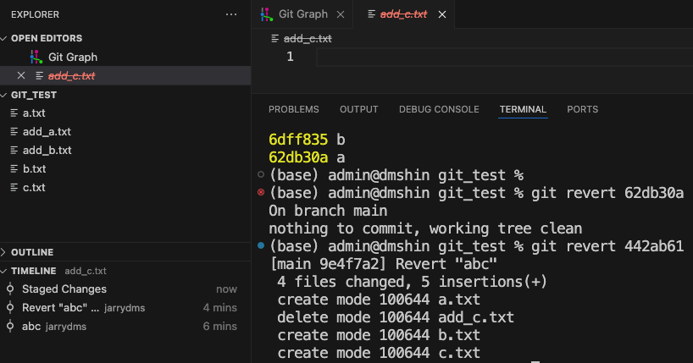Click empty circle marker beside terminal prompt
693x363 pixels.
point(261,174)
